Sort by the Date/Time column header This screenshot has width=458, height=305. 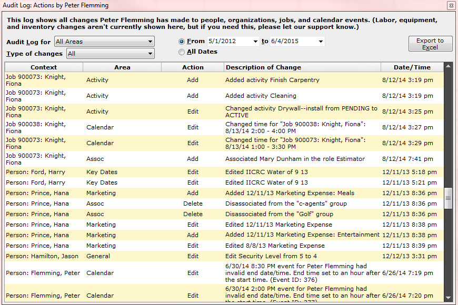click(x=412, y=67)
